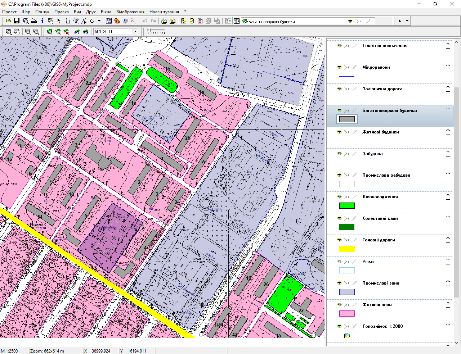Screen dimensions: 461x354
Task: Click the Save project floppy disk icon
Action: click(17, 21)
